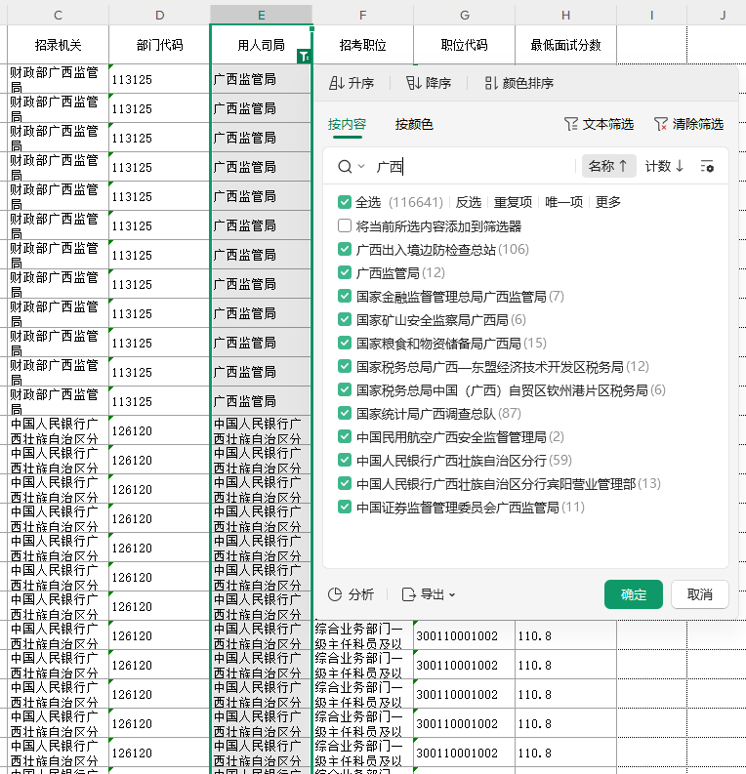Sort ascending with 升序
The width and height of the screenshot is (746, 774).
[x=352, y=83]
